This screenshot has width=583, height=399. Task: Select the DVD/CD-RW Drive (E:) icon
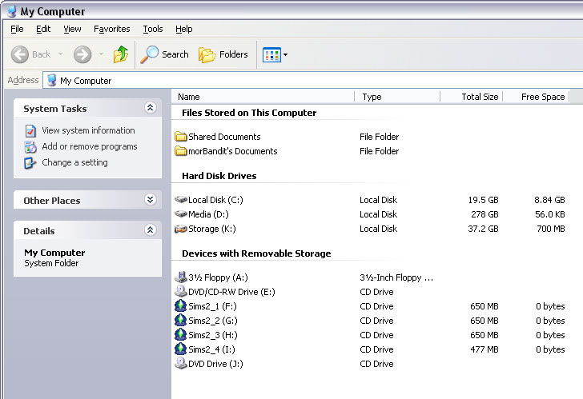coord(180,292)
